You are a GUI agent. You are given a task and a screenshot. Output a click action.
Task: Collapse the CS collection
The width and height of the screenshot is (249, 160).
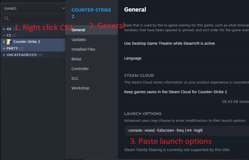click(x=4, y=35)
